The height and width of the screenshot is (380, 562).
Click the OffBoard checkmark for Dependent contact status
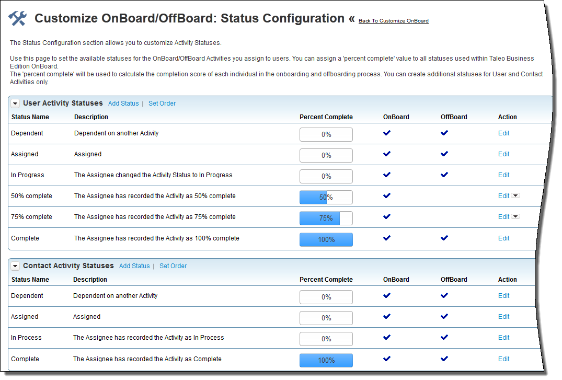pyautogui.click(x=444, y=295)
